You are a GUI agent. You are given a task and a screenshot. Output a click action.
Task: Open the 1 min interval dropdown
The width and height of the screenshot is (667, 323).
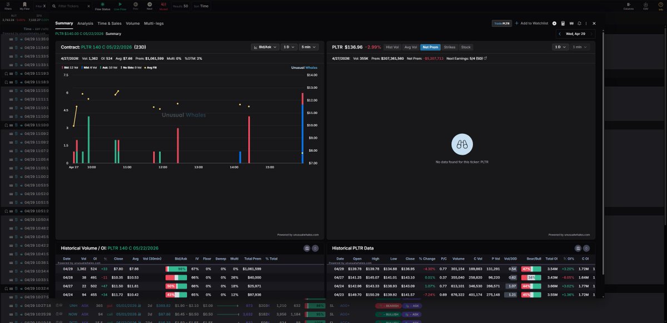(580, 47)
